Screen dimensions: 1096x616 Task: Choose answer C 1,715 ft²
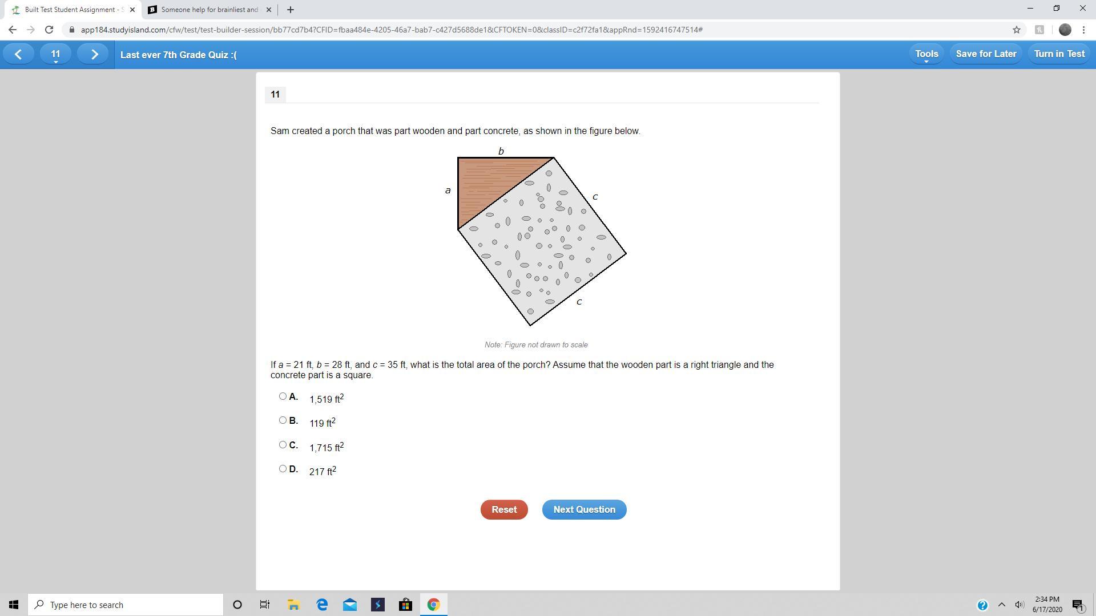(x=283, y=445)
